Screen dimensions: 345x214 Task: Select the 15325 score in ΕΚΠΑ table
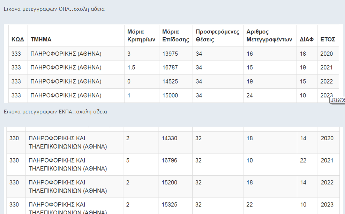[x=169, y=205]
